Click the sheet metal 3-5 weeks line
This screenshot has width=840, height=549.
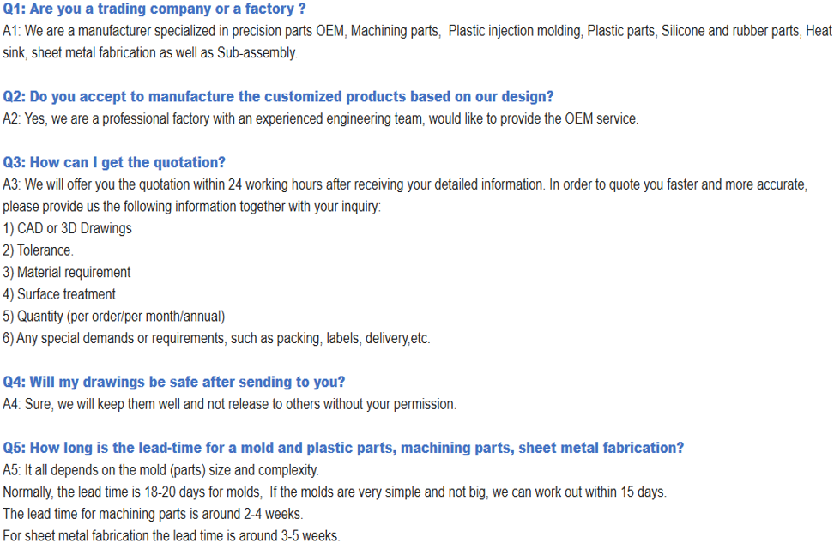pos(172,536)
